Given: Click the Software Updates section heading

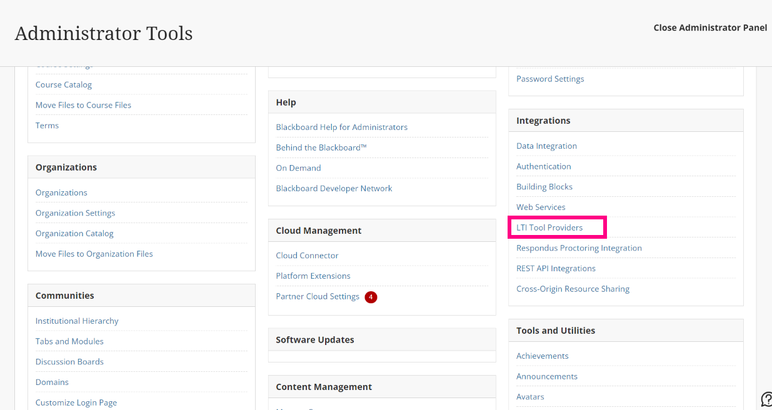Looking at the screenshot, I should 315,340.
